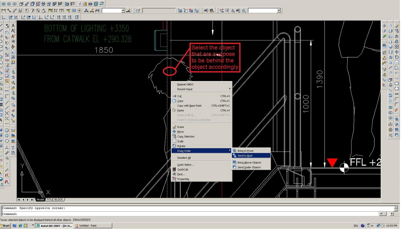402x251 pixels.
Task: Click the Walk footprints icon
Action: click(244, 11)
